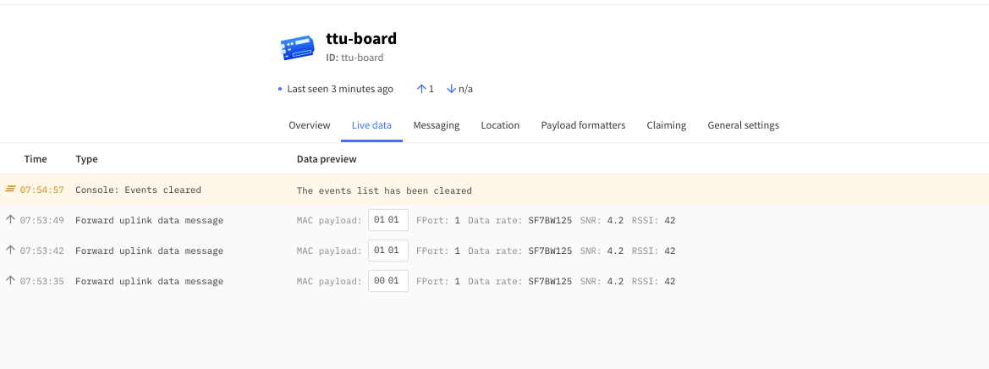Image resolution: width=989 pixels, height=369 pixels.
Task: Click uplink arrow icon at 07:53:35
Action: tap(10, 281)
